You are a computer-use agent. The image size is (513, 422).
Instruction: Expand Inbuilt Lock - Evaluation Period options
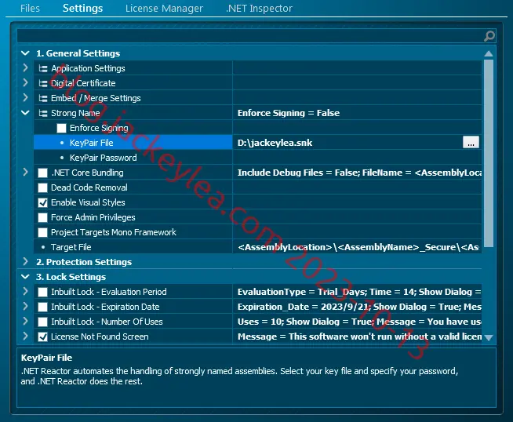click(x=25, y=291)
